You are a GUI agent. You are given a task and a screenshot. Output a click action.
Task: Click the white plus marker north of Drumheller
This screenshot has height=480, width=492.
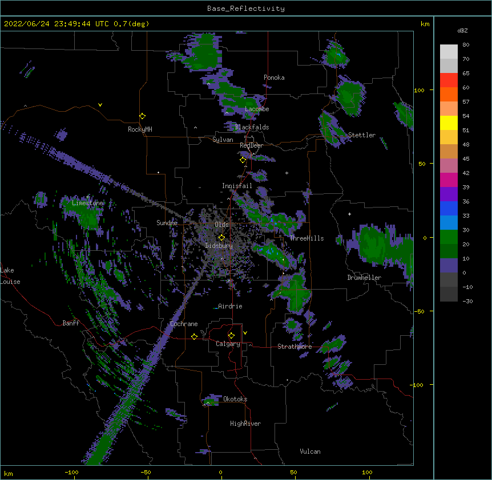point(349,214)
